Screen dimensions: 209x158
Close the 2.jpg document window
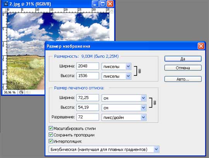pyautogui.click(x=110, y=4)
